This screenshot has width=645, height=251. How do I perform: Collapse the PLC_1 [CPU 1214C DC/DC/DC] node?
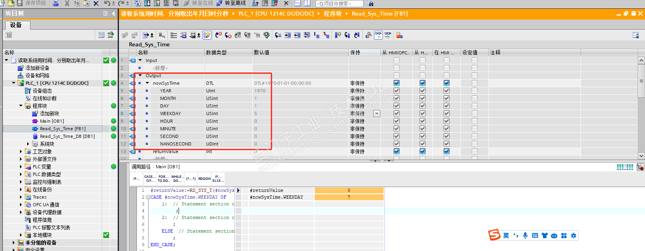click(x=14, y=83)
